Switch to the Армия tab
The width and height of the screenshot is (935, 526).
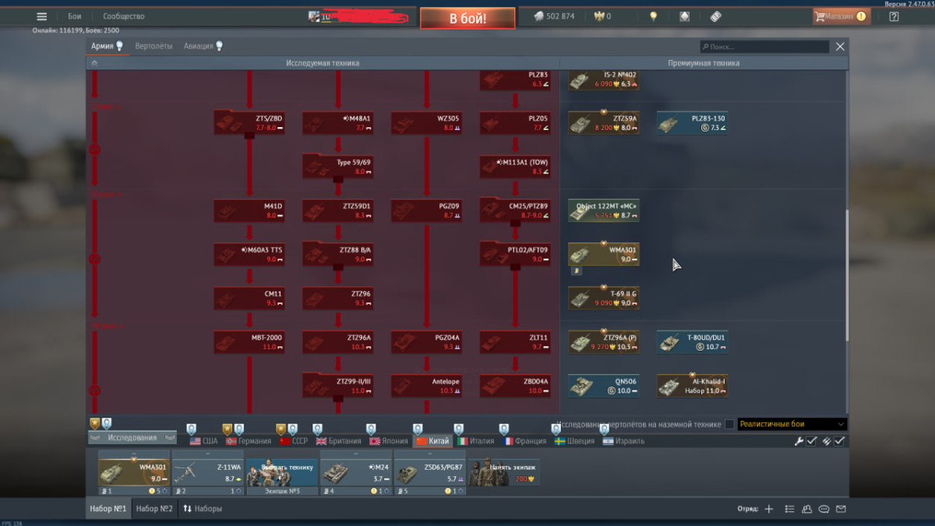click(102, 46)
